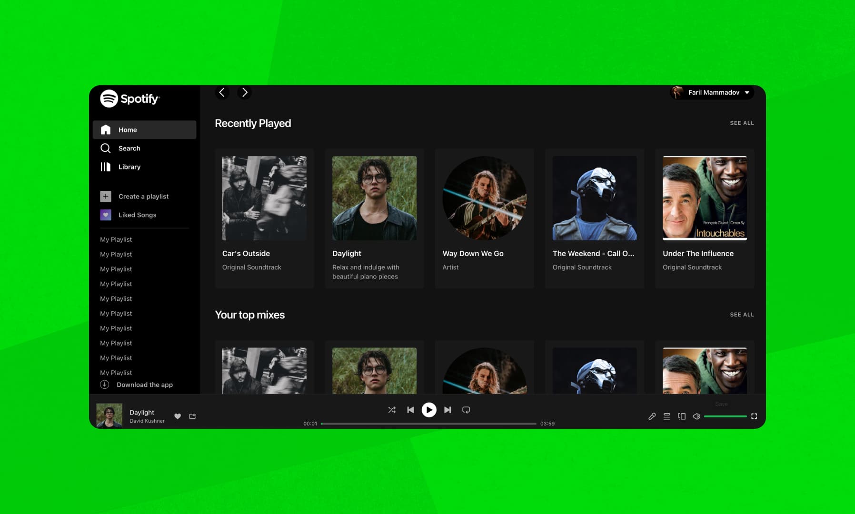Click the Library books icon
Viewport: 855px width, 514px height.
106,167
